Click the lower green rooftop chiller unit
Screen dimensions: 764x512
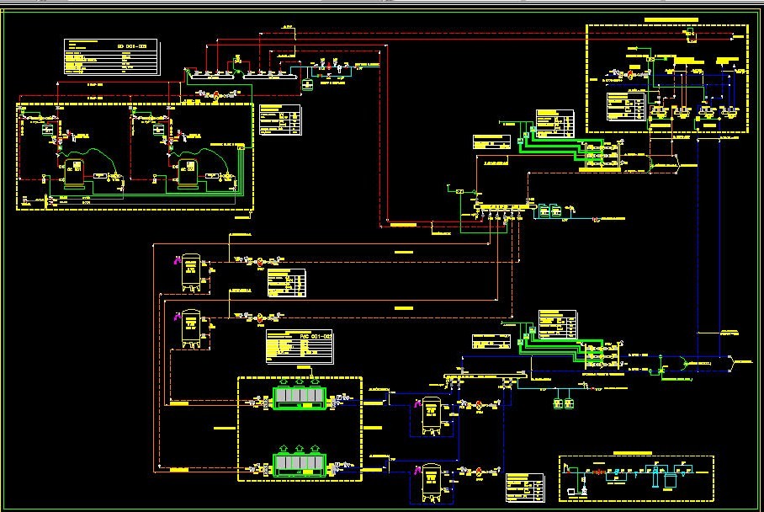pos(300,465)
